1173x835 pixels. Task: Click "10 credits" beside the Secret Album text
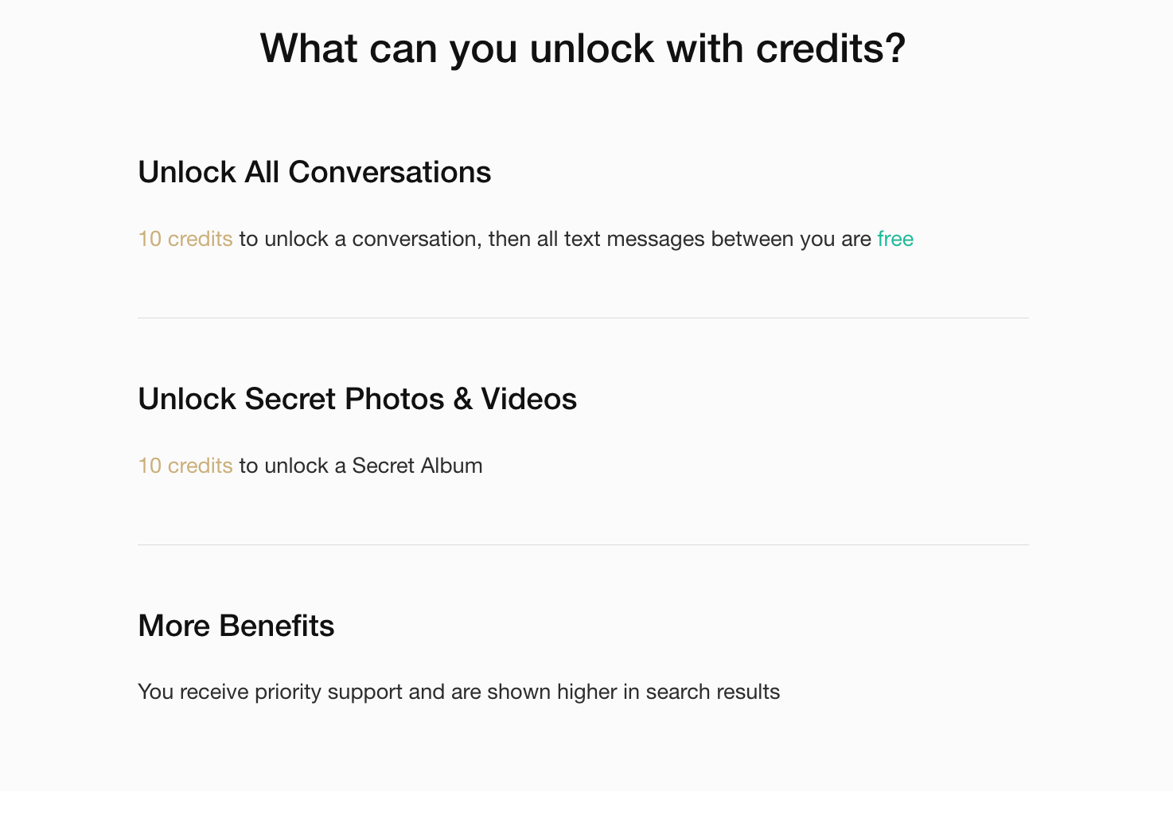[x=185, y=466]
